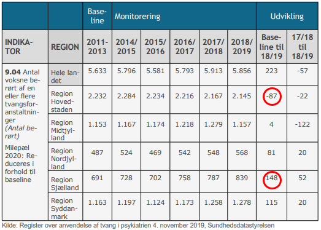Select the Region Sjælland row label
This screenshot has width=321, height=230.
point(65,181)
